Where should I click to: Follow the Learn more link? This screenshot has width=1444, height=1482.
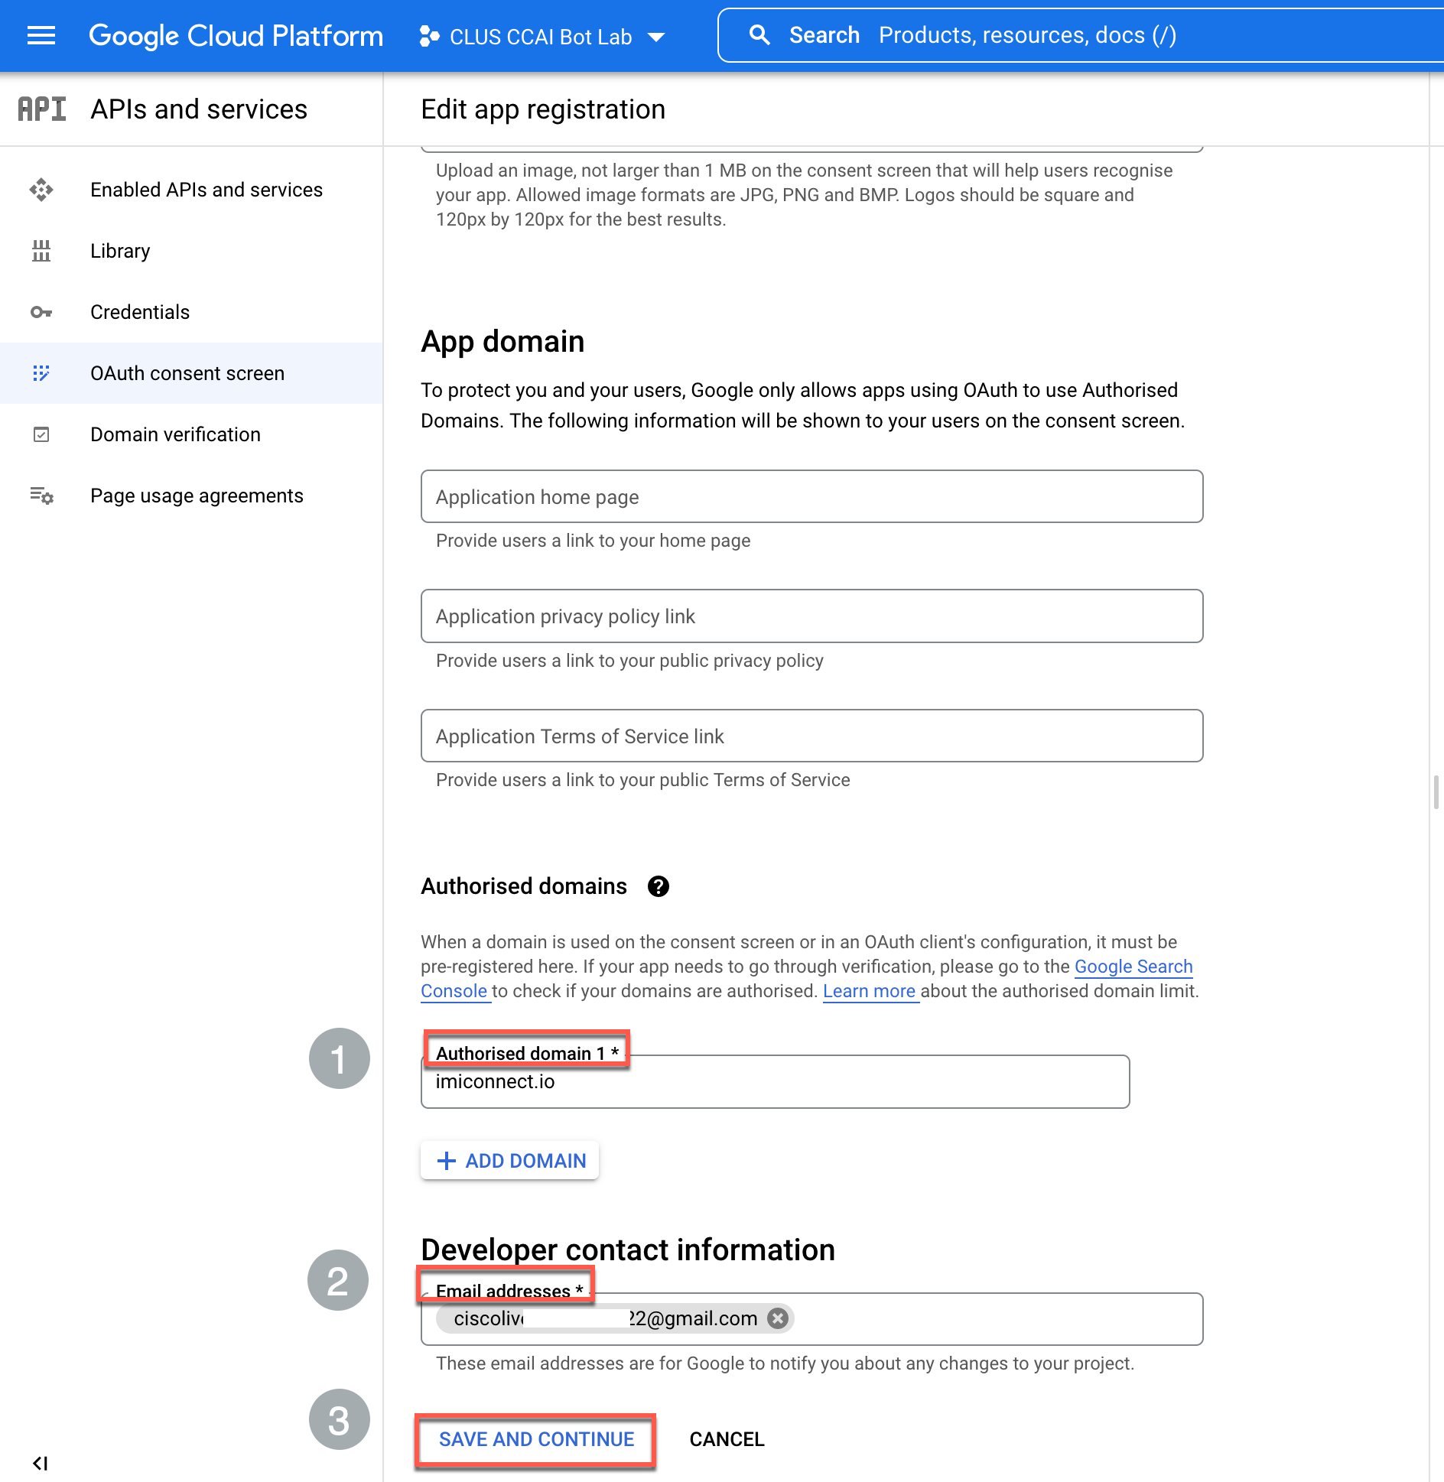coord(870,991)
